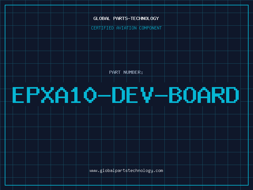The image size is (253, 190).
Task: Click the word PARTS-TECHNOLOGY in the heading
Action: pos(136,18)
